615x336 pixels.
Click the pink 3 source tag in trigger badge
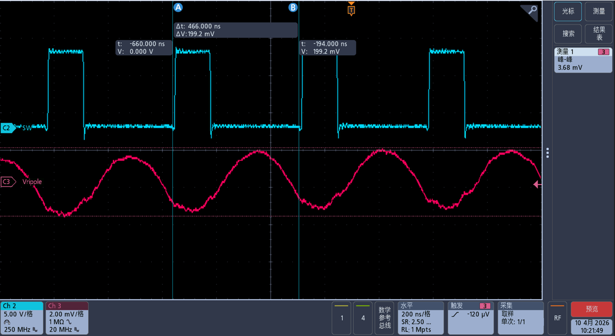pos(485,306)
